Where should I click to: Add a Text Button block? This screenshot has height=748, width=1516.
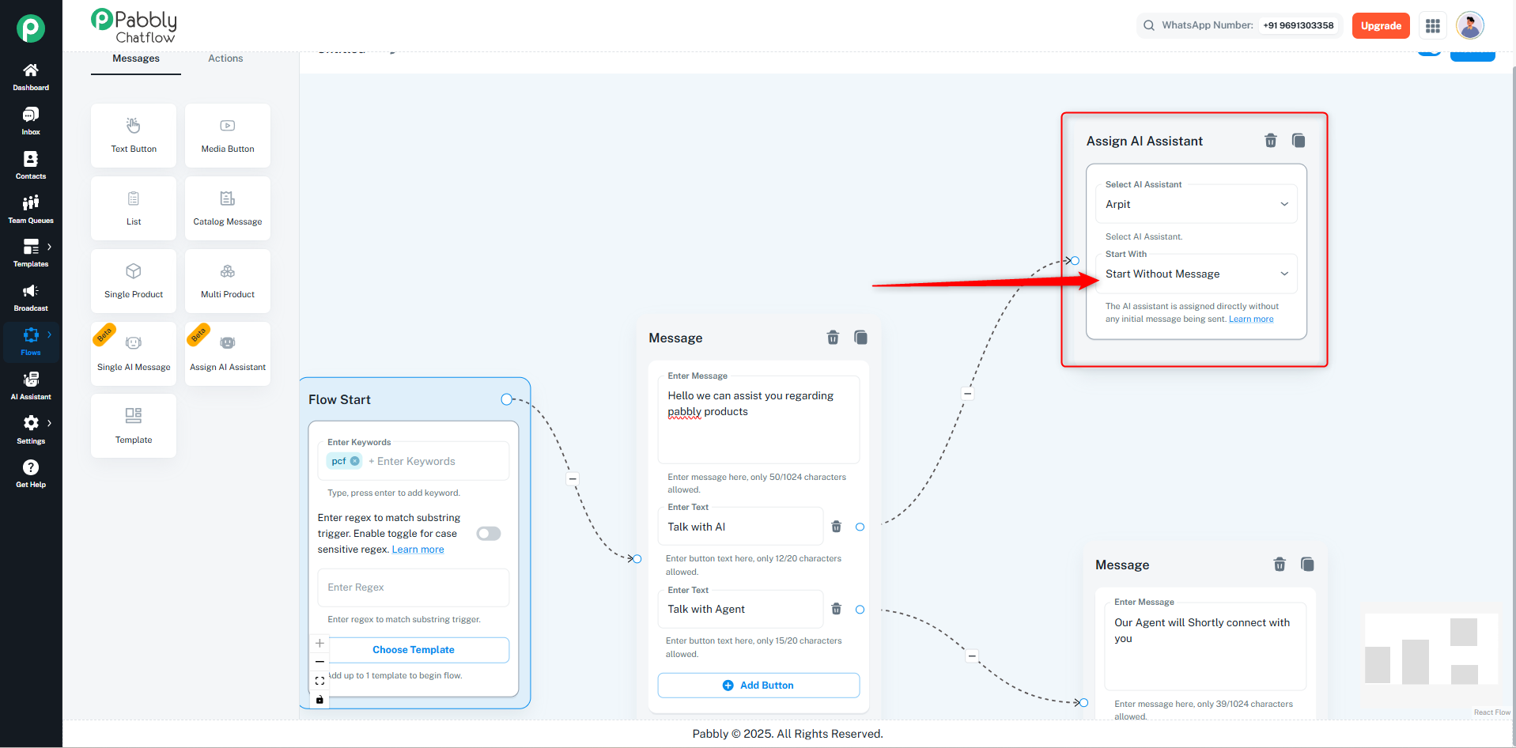click(134, 136)
